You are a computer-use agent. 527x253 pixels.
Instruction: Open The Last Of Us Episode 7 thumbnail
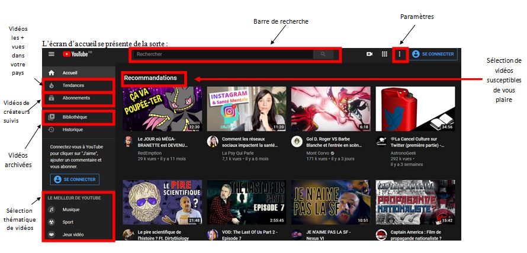[x=247, y=202]
